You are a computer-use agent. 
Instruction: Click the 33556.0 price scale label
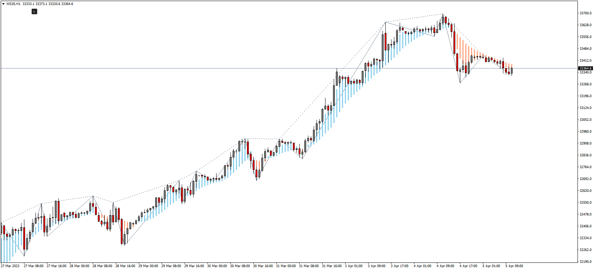point(585,37)
